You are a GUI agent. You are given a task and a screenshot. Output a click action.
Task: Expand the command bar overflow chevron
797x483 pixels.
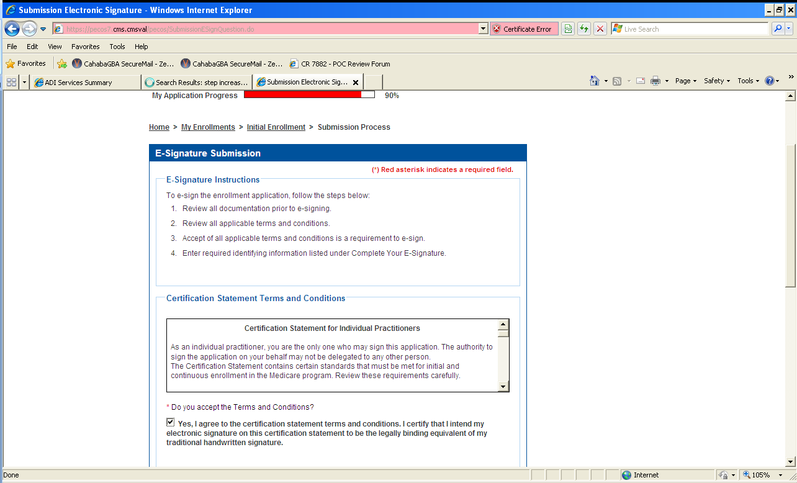(791, 77)
